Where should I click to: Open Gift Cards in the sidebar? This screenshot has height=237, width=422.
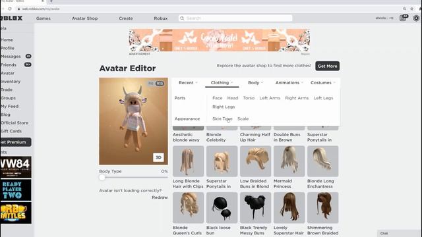pos(11,131)
